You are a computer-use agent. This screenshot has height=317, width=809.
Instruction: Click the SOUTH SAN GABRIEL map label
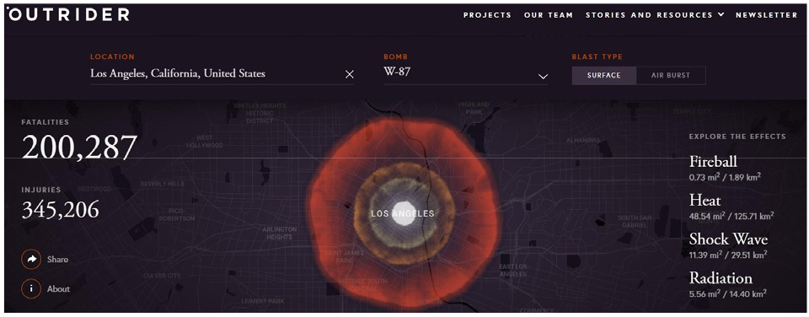coord(635,221)
